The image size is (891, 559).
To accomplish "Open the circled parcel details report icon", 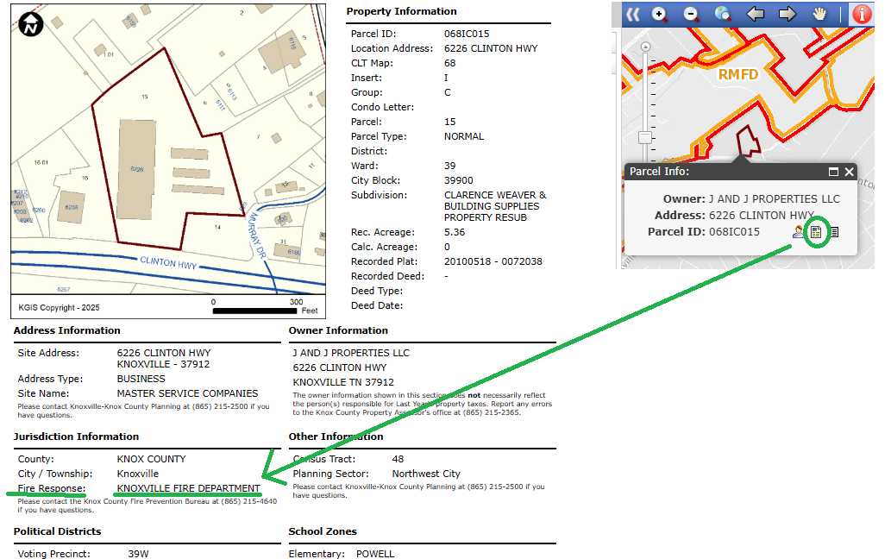I will click(x=816, y=231).
